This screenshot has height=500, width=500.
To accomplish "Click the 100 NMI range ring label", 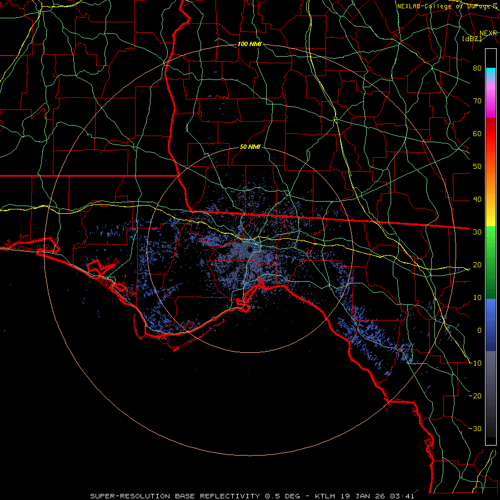I will [x=249, y=44].
